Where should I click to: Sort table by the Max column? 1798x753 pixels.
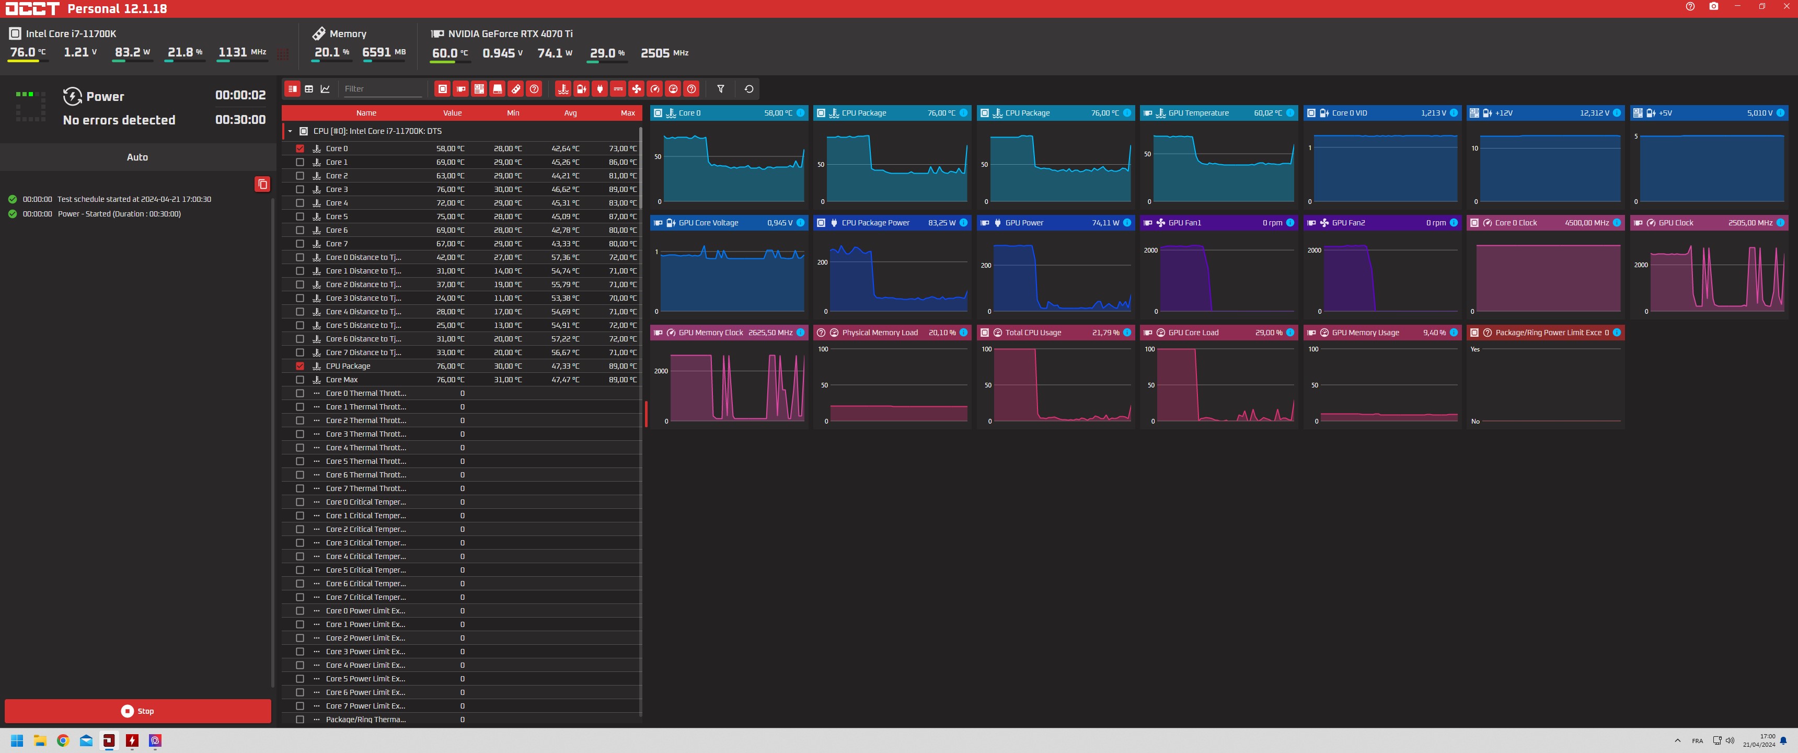click(x=628, y=113)
